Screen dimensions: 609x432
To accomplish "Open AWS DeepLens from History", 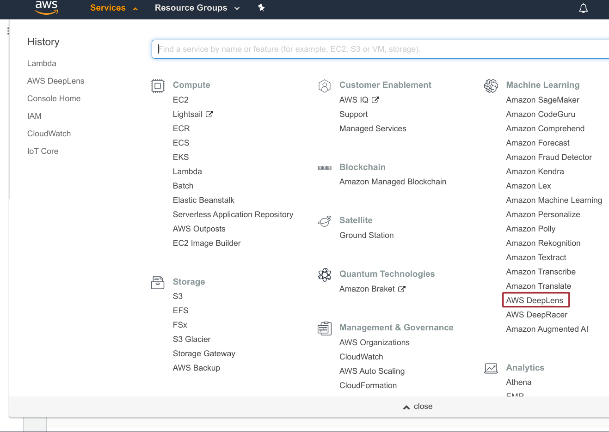I will point(55,81).
